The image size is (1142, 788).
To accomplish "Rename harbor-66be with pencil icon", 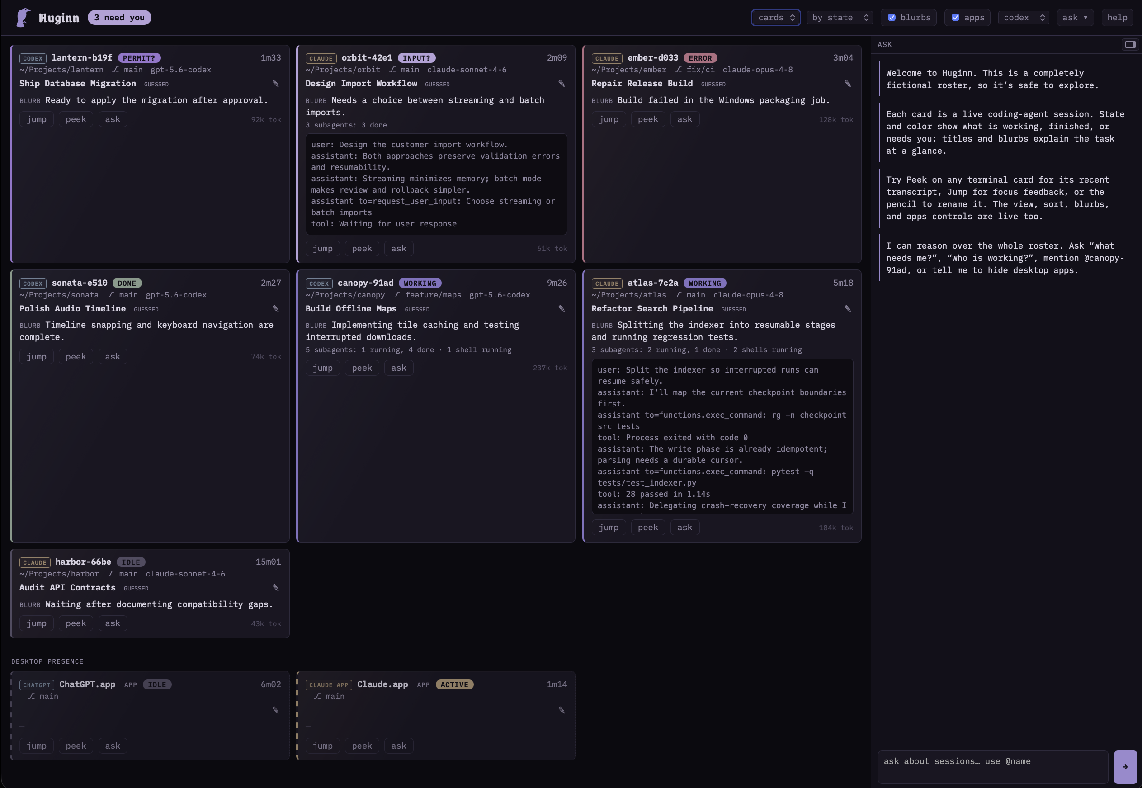I will [x=275, y=588].
